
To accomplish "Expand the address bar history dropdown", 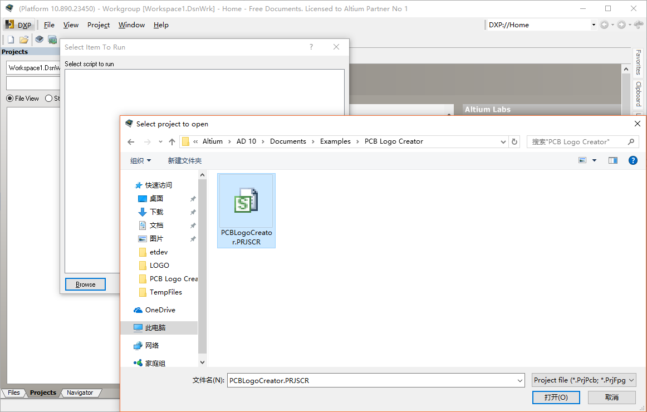I will coord(503,142).
